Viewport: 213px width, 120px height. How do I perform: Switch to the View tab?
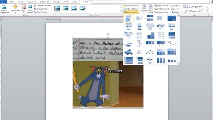pos(75,2)
